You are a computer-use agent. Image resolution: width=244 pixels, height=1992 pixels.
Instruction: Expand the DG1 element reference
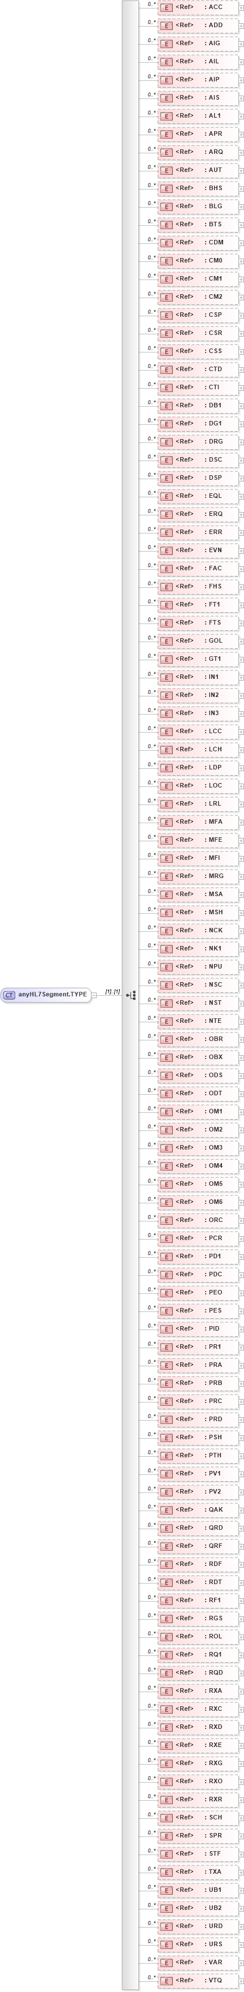pos(241,424)
